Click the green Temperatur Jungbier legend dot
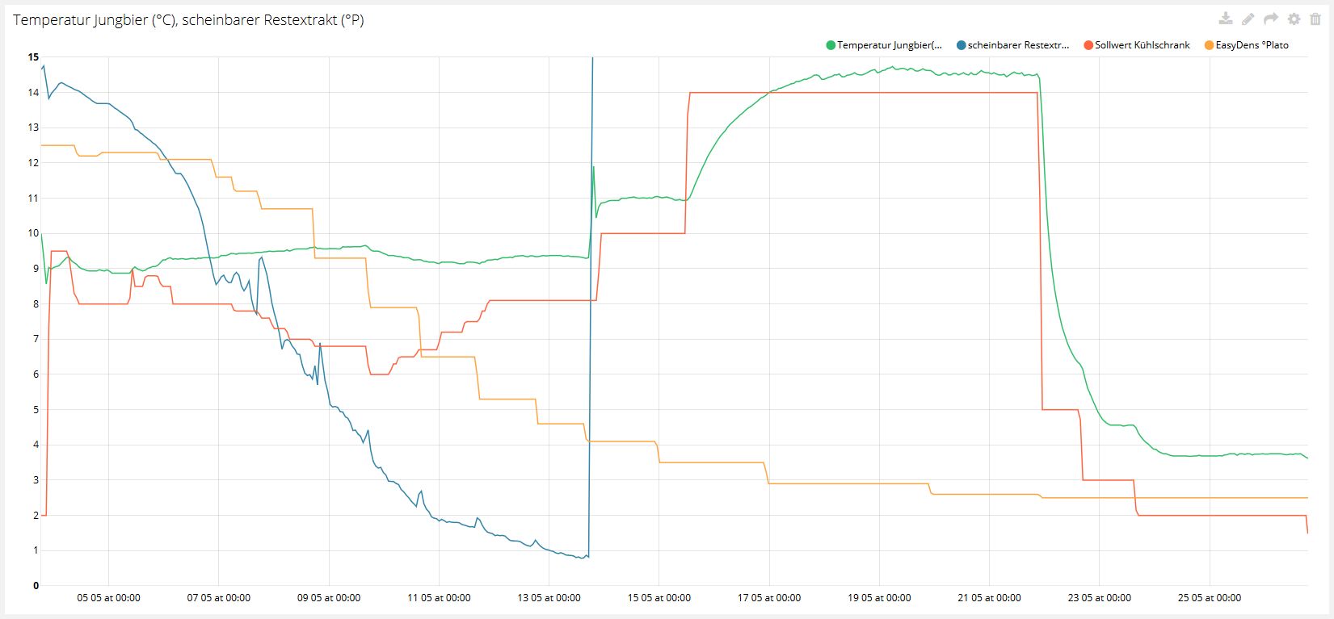 coord(831,45)
